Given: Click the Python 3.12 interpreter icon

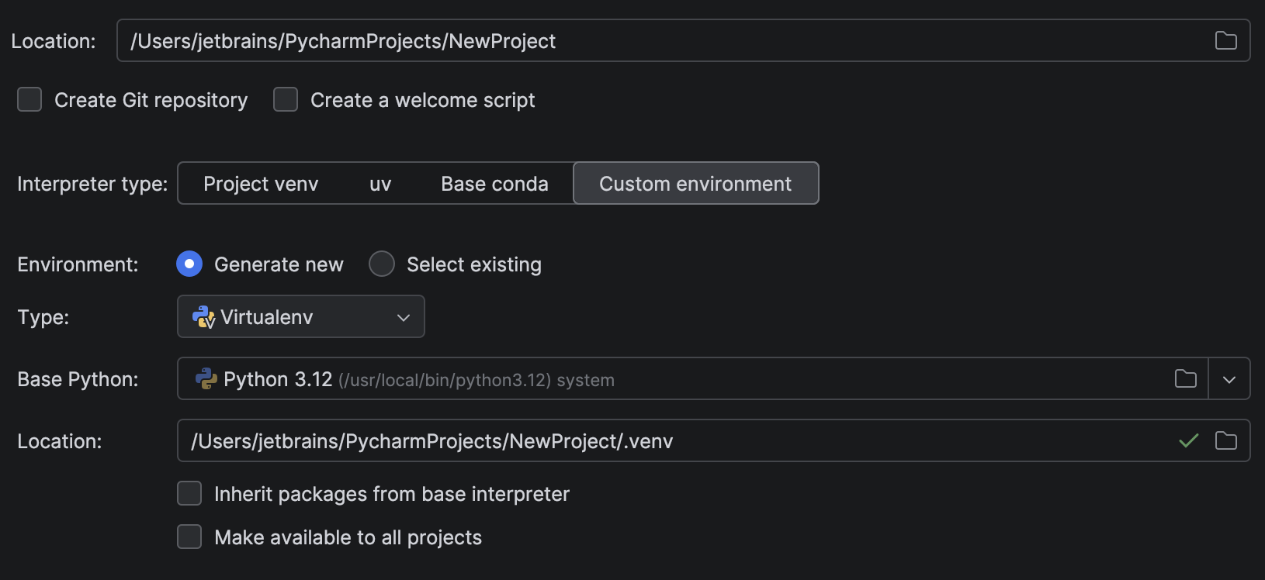Looking at the screenshot, I should tap(206, 379).
